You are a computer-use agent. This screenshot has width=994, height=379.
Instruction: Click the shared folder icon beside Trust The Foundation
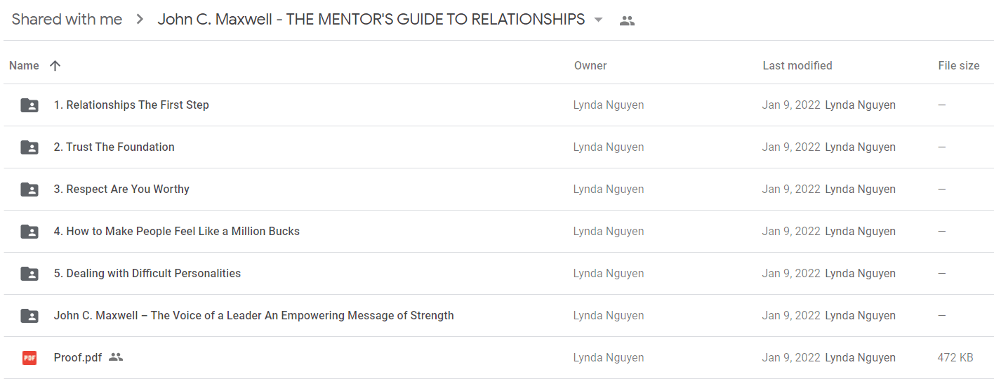coord(29,147)
